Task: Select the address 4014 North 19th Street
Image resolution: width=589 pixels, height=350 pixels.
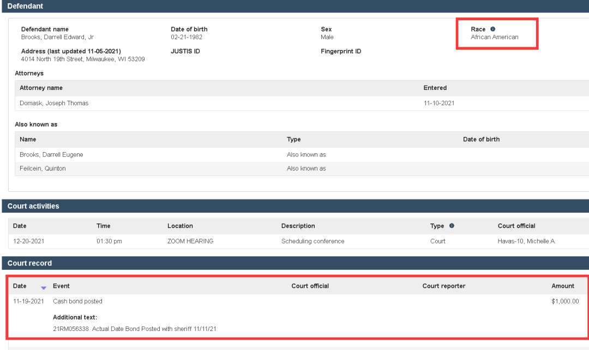Action: pos(83,59)
